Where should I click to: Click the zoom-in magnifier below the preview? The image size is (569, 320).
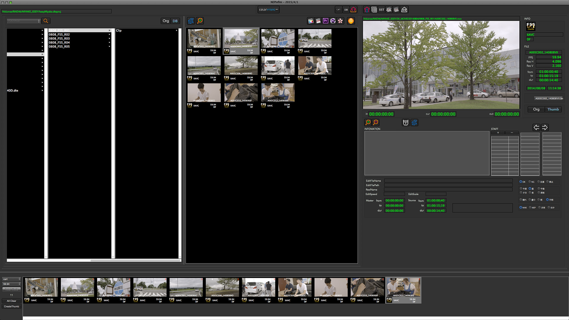point(368,122)
